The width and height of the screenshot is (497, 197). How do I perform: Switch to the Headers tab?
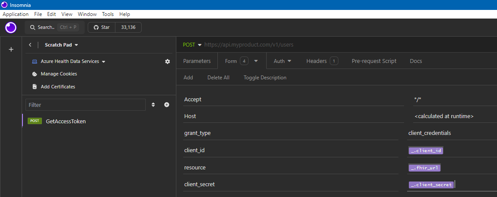(322, 61)
